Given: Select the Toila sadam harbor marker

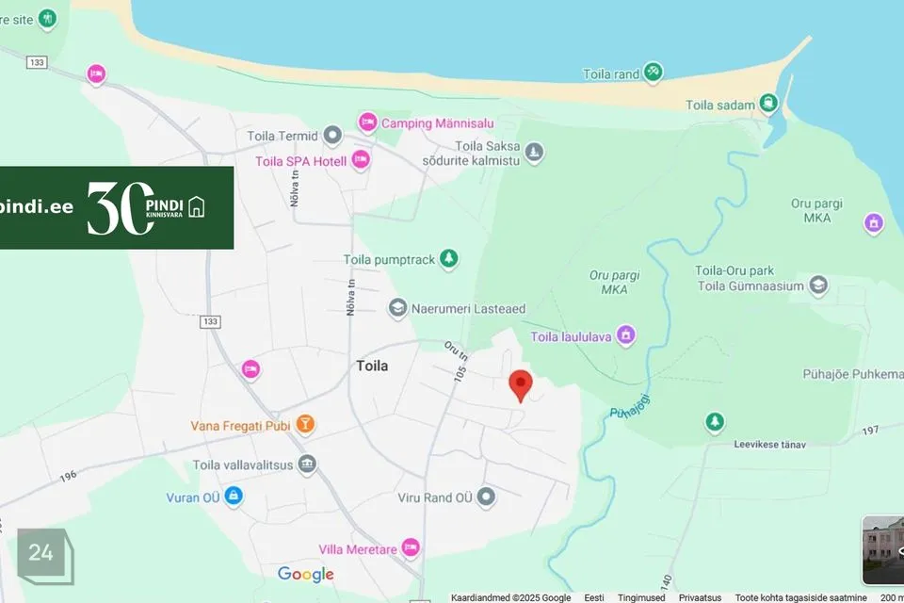Looking at the screenshot, I should coord(768,104).
